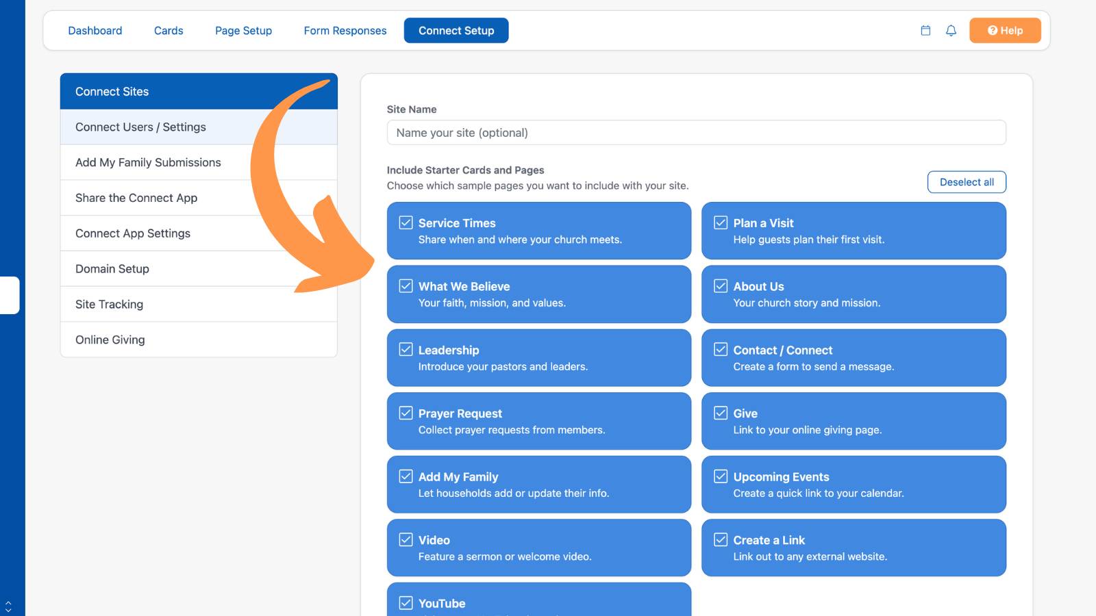The image size is (1096, 616).
Task: Open notifications bell icon
Action: click(x=951, y=31)
